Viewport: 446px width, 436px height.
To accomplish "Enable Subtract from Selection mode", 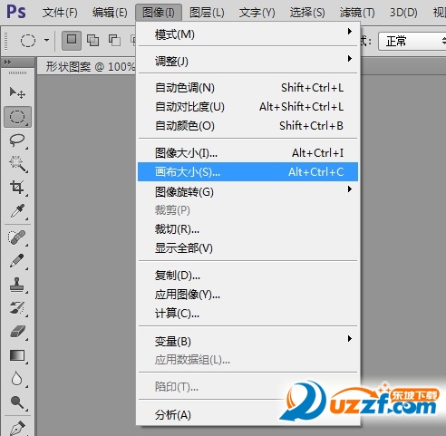I will [114, 40].
